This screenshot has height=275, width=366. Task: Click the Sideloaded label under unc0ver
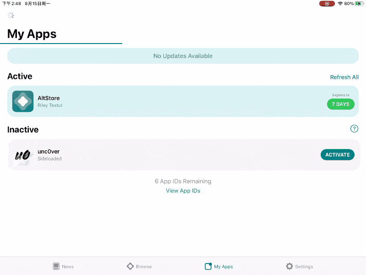[x=49, y=159]
